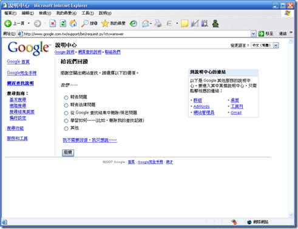Open the Mail button dropdown arrow
298x229 pixels.
pos(151,24)
